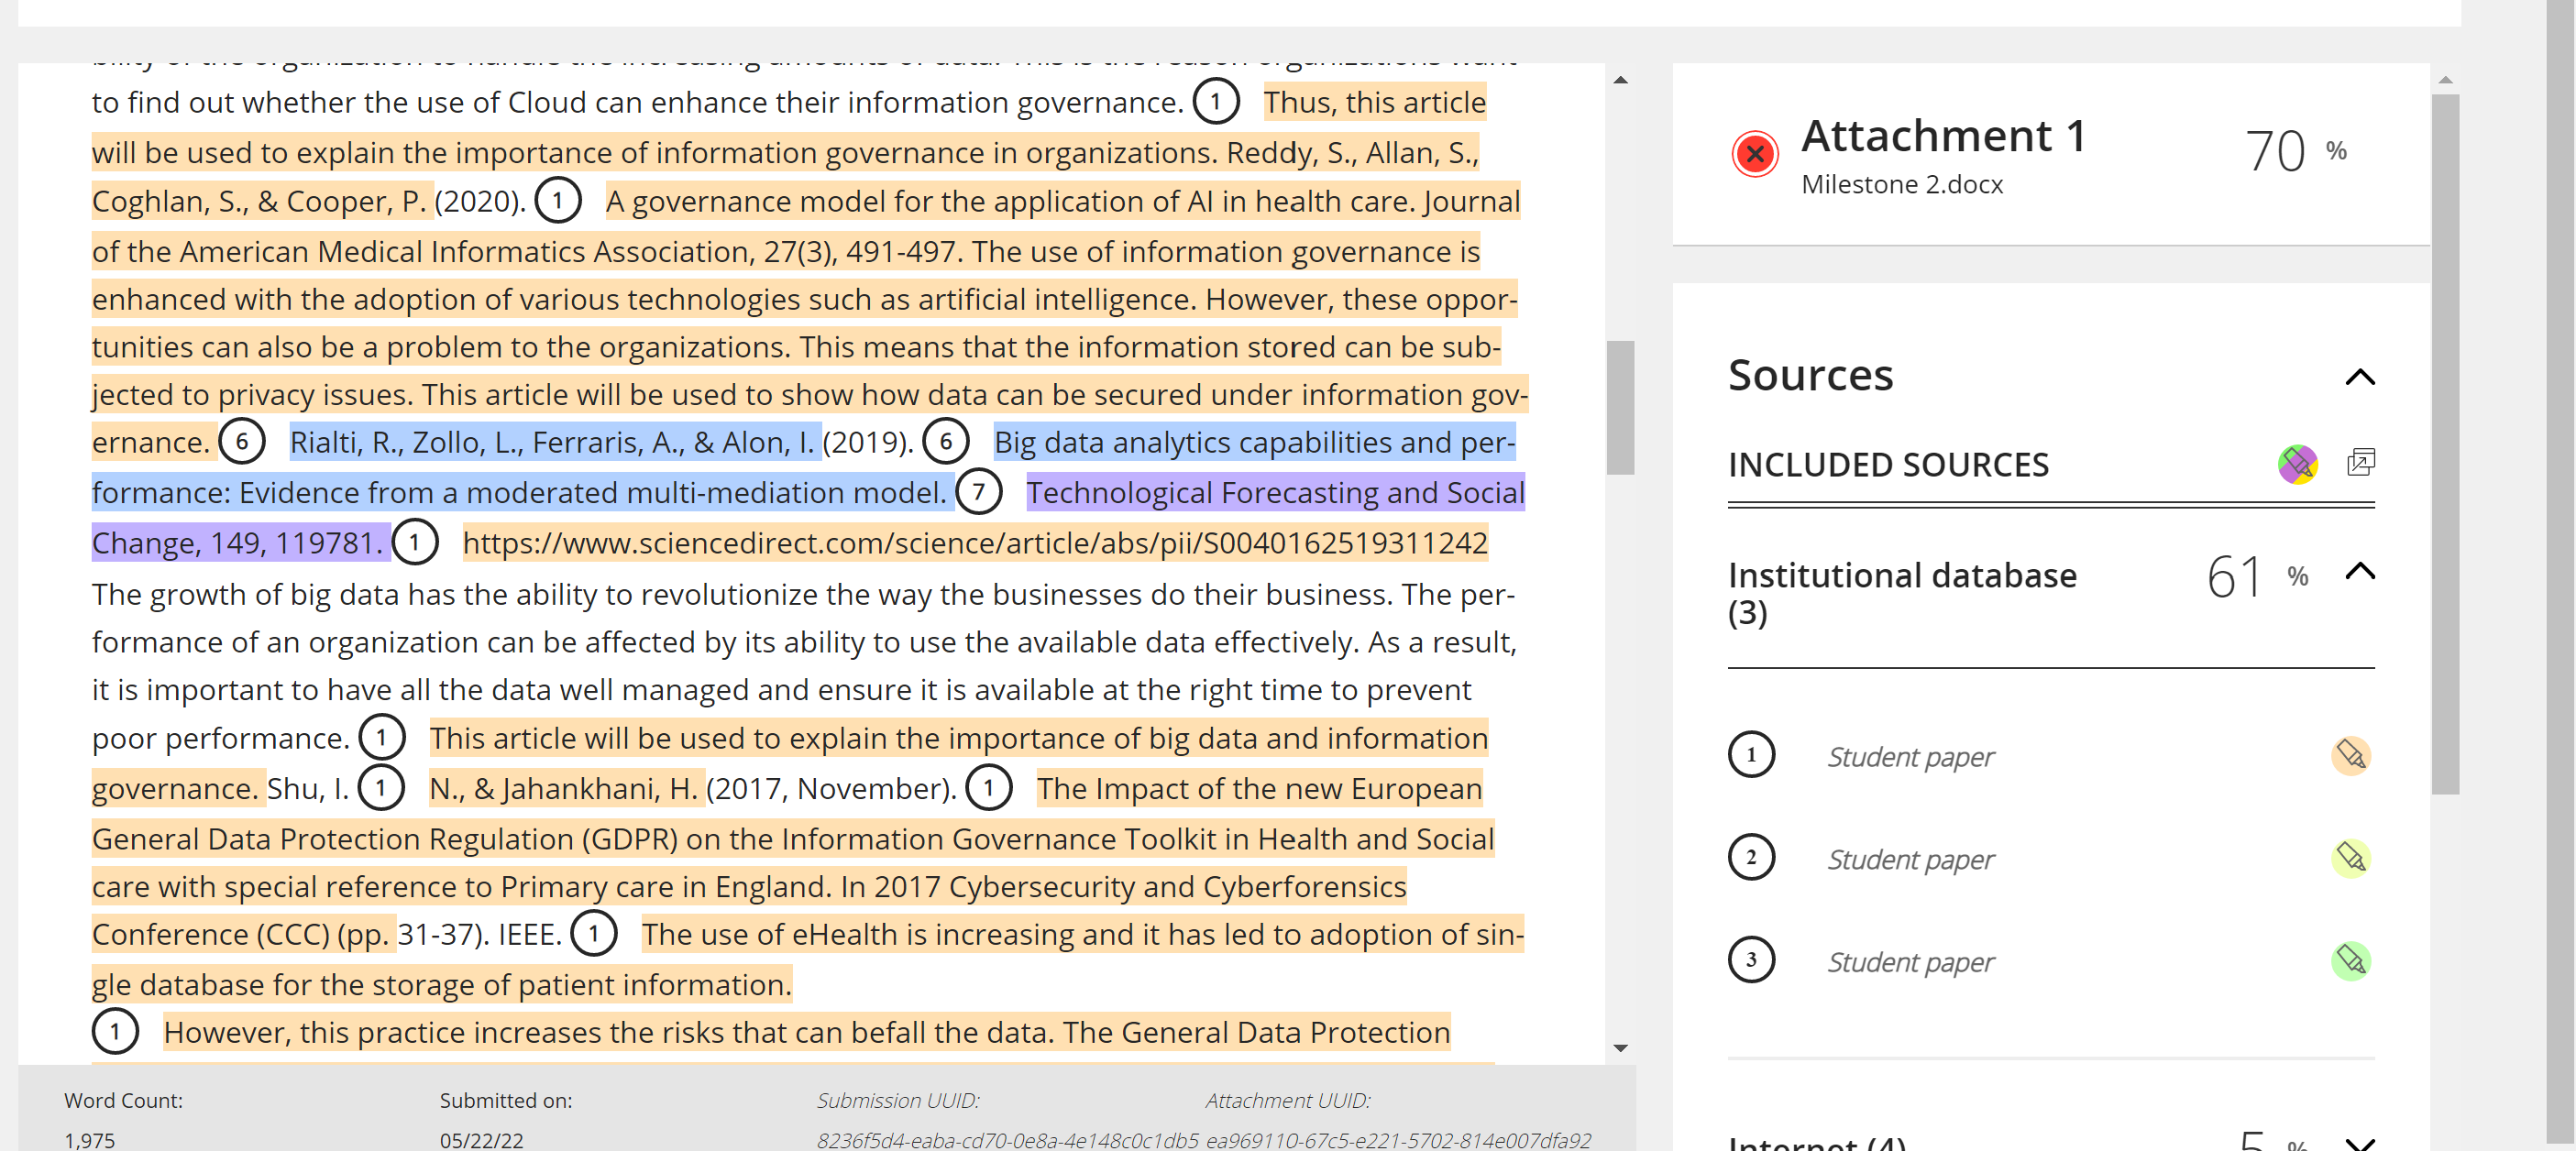The height and width of the screenshot is (1151, 2576).
Task: Toggle highlight for Student paper source 2
Action: (x=2350, y=858)
